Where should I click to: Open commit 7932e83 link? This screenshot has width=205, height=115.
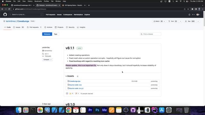pos(48,56)
